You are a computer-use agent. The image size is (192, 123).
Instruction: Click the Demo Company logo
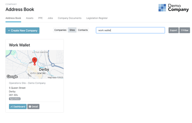tap(174, 8)
